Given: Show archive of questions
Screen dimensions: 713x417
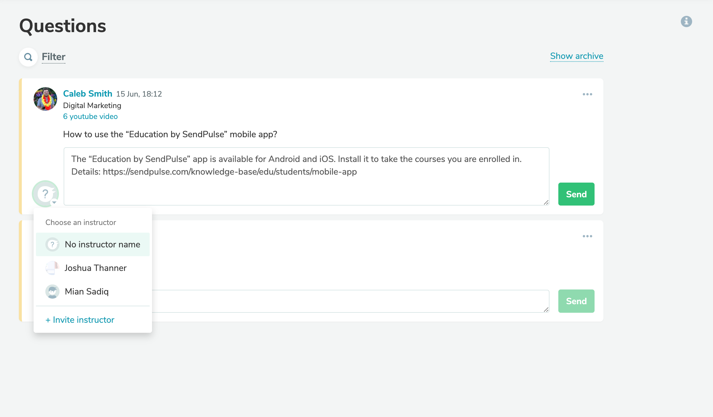Looking at the screenshot, I should tap(576, 56).
